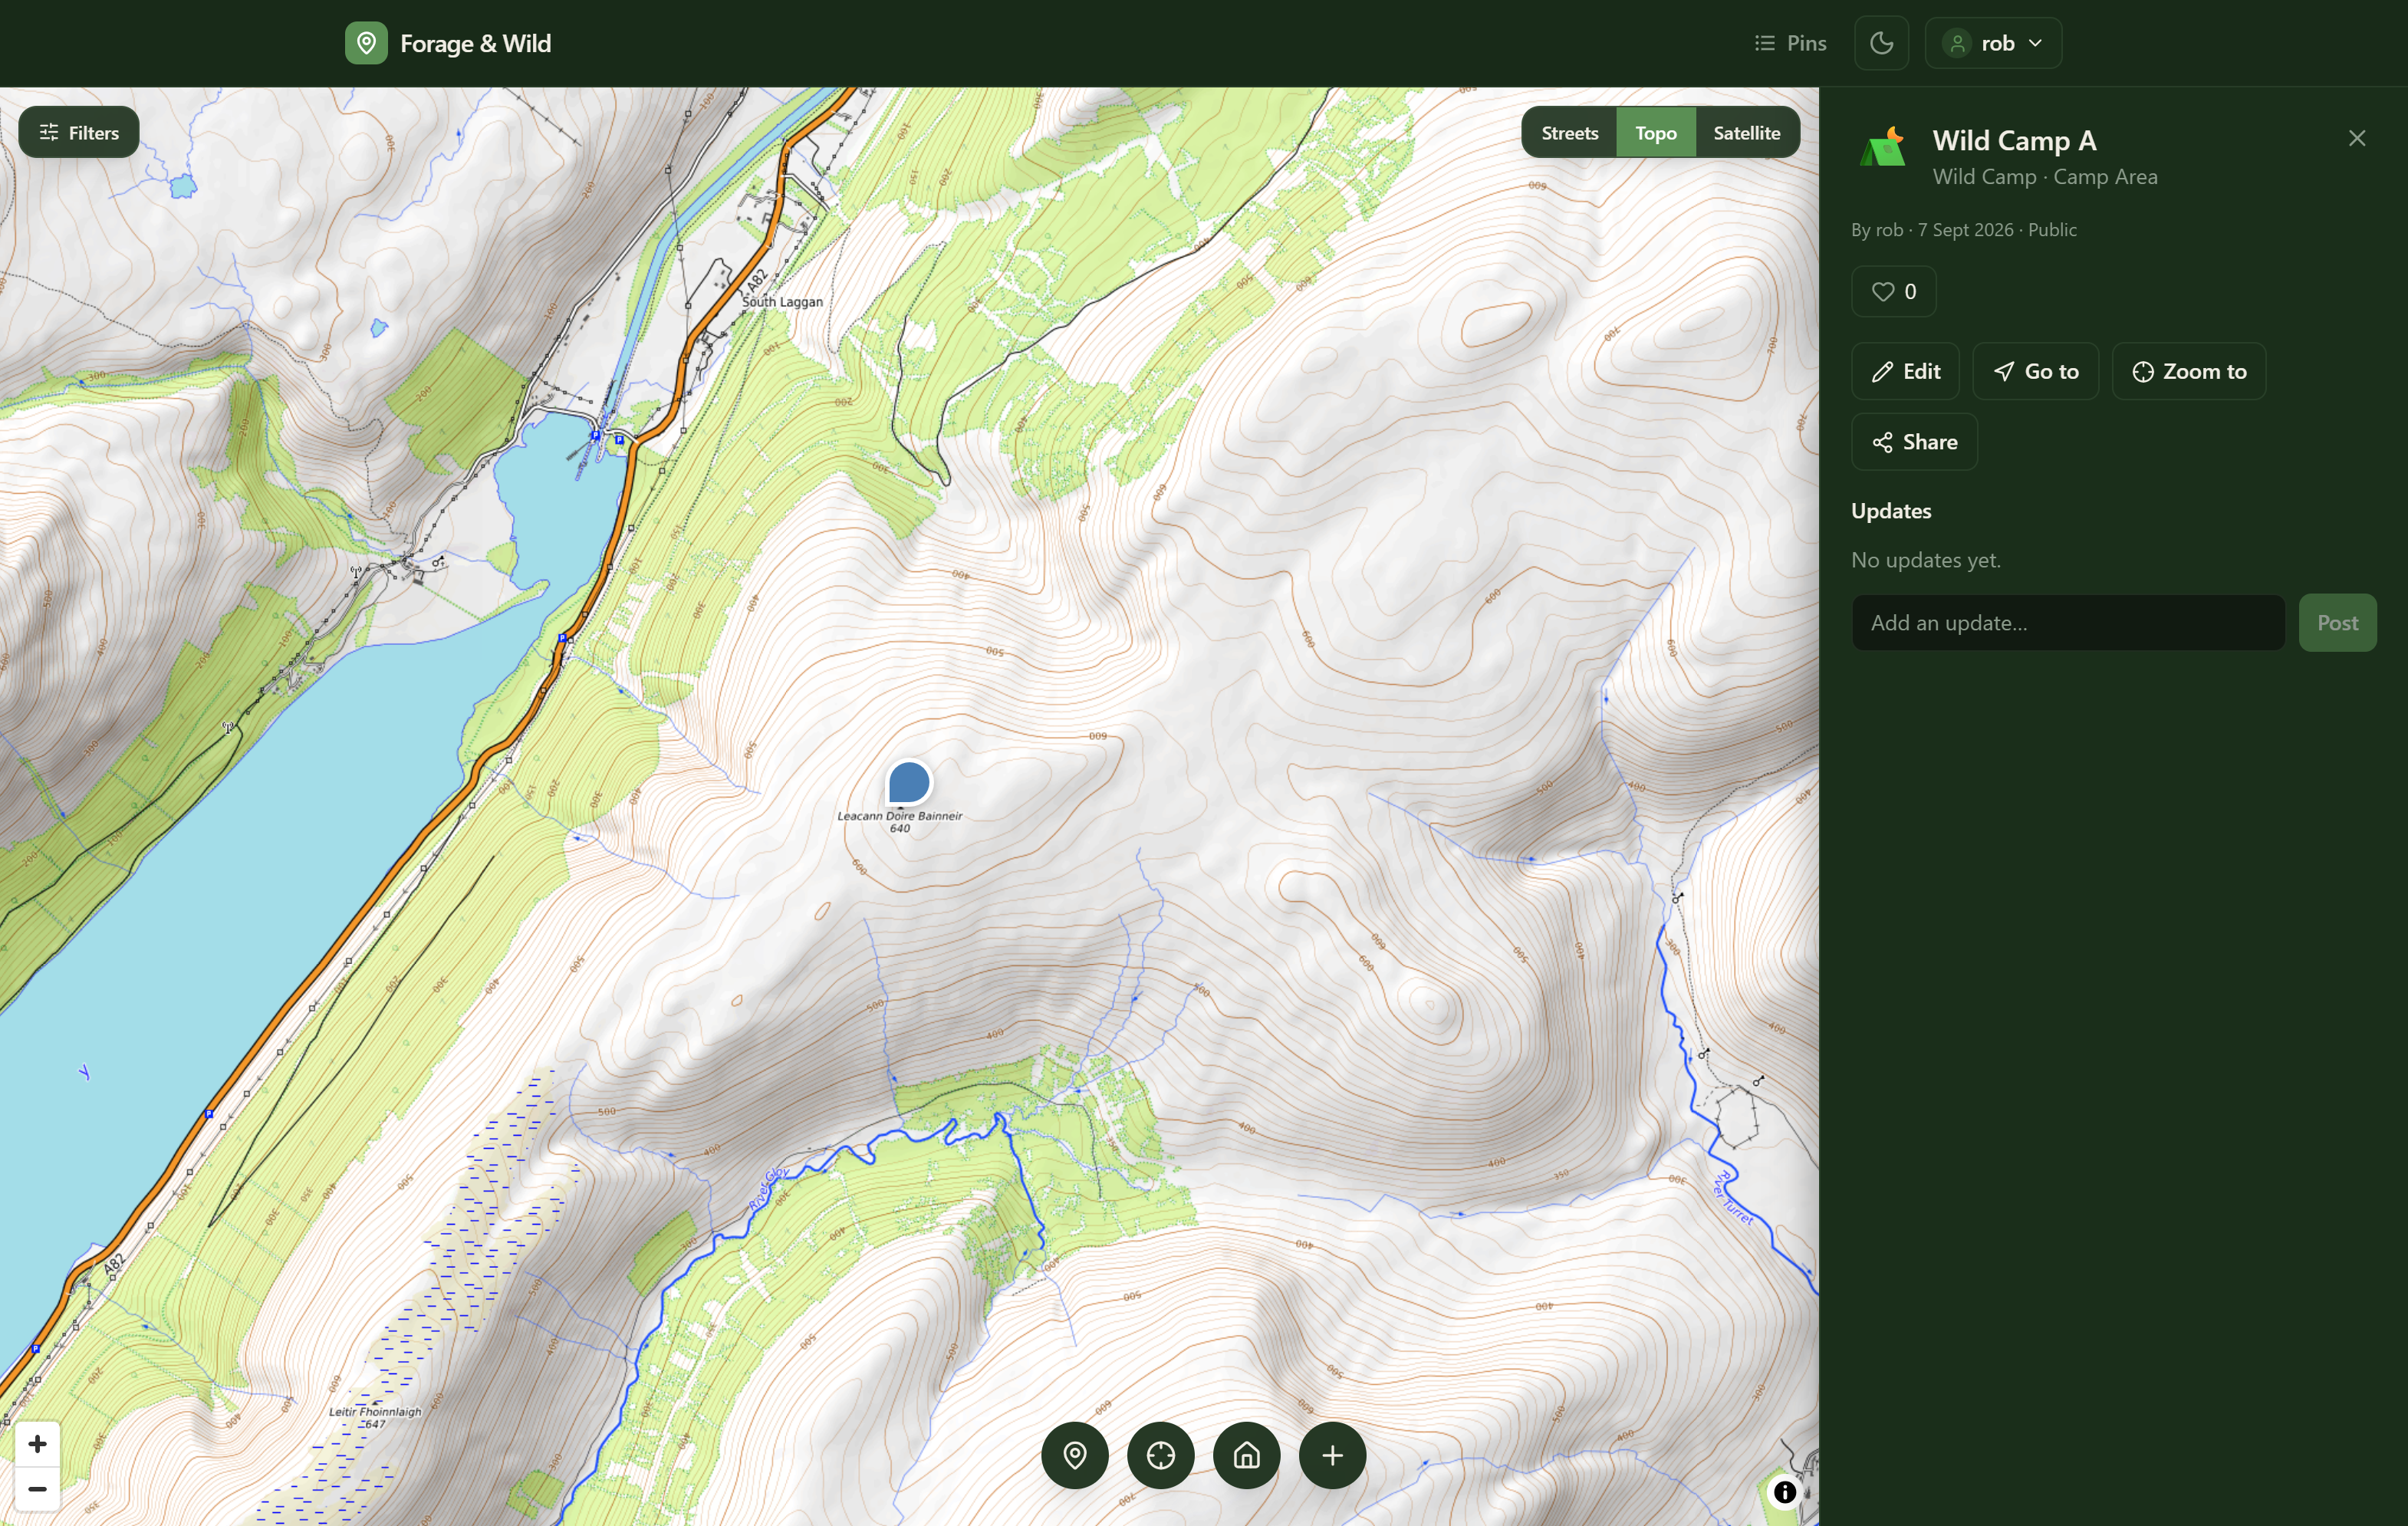
Task: Click the Forage & Wild app title
Action: tap(475, 43)
